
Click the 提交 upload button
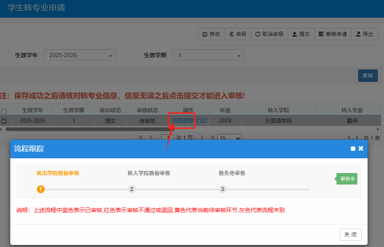[x=301, y=34]
